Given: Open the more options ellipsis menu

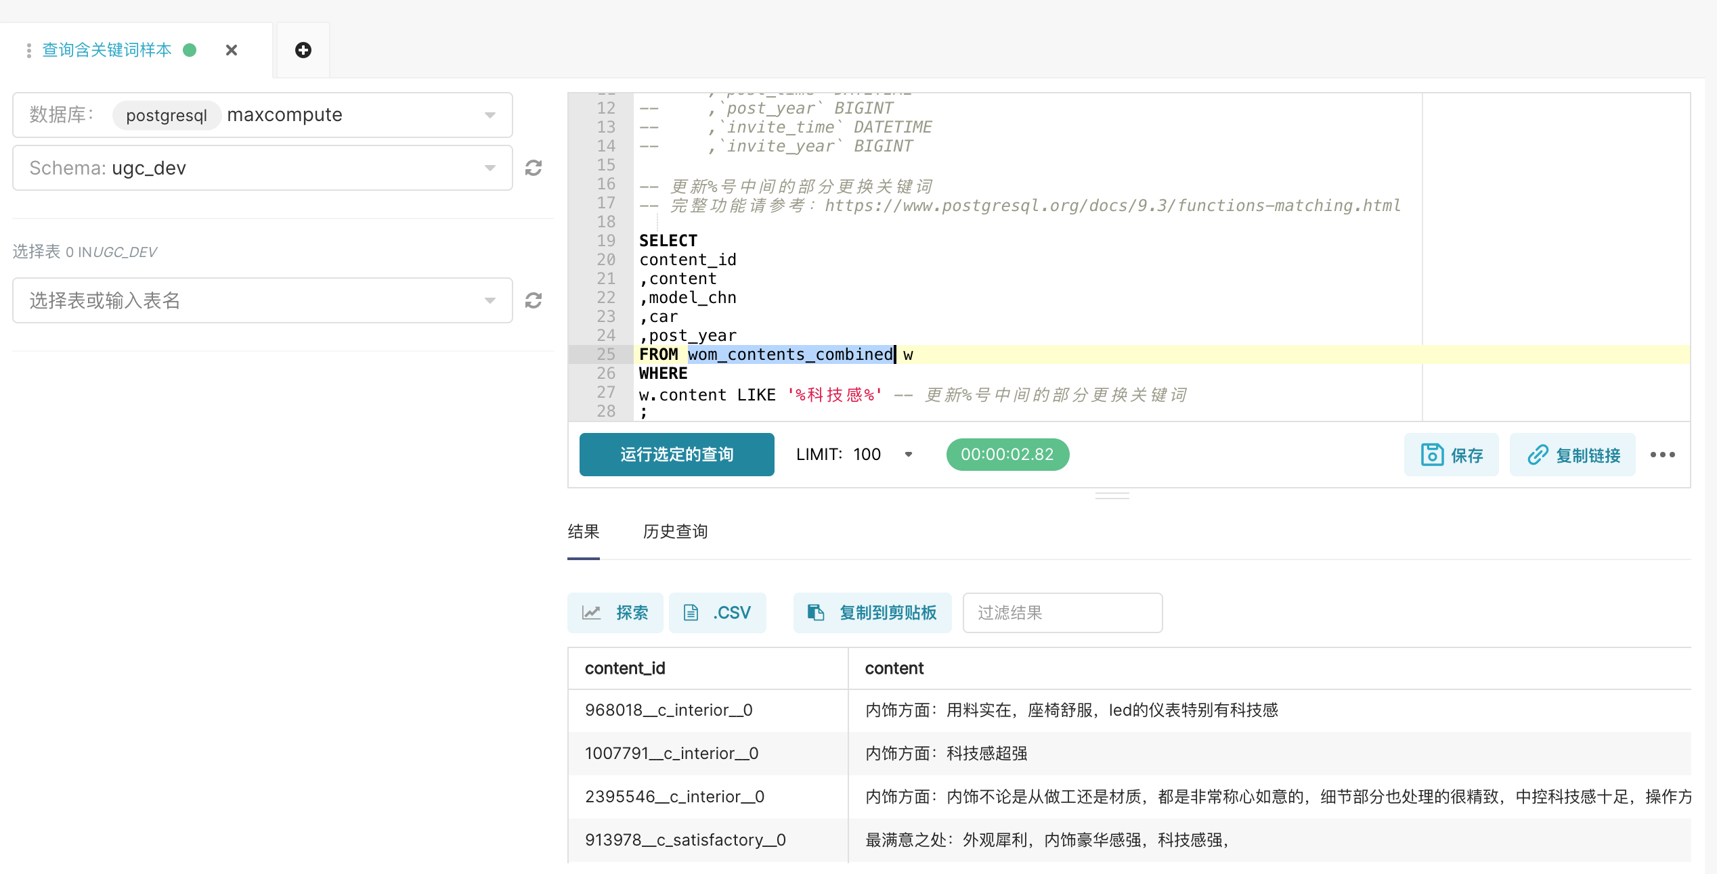Looking at the screenshot, I should click(1663, 455).
